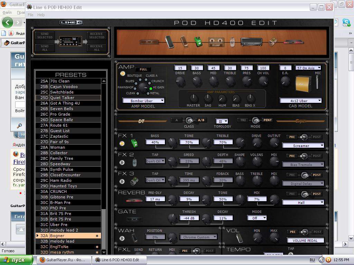Open the Help menu
The width and height of the screenshot is (354, 265).
coord(41,15)
